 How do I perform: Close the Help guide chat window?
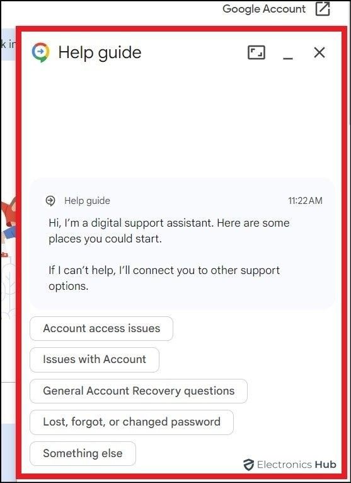319,52
